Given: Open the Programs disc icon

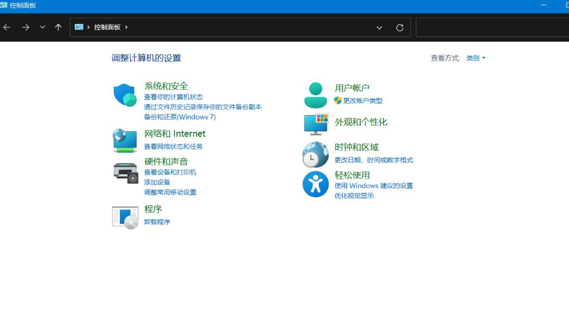Looking at the screenshot, I should pyautogui.click(x=125, y=217).
